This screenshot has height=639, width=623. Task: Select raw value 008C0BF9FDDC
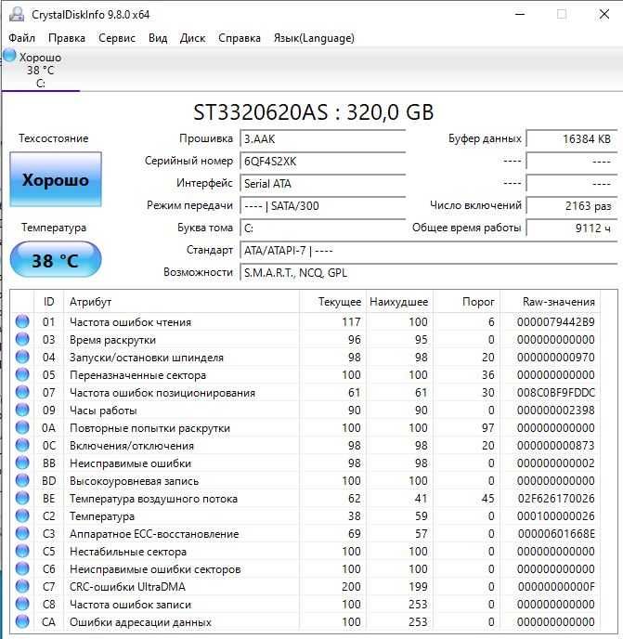tap(556, 393)
